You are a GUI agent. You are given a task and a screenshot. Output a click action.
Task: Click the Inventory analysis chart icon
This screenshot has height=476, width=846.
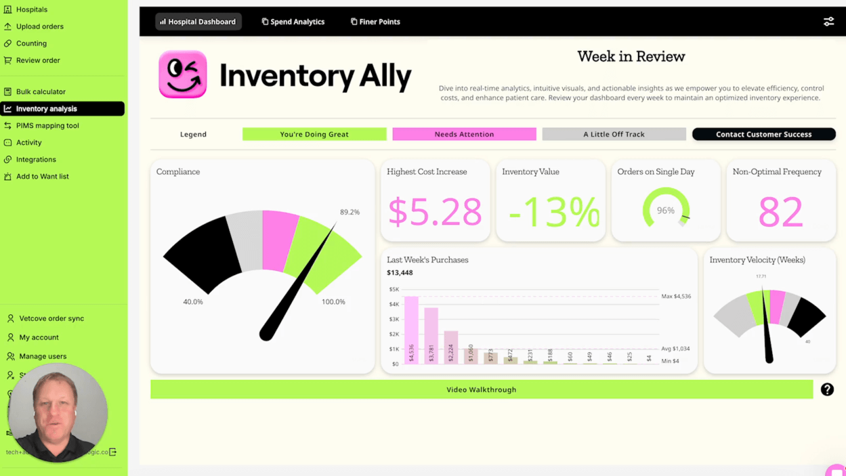pos(8,108)
